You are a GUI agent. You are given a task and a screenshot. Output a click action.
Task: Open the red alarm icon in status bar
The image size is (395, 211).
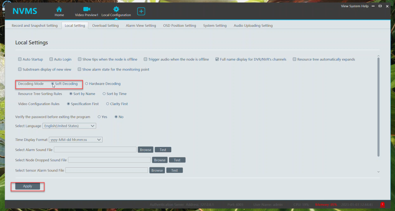382,205
